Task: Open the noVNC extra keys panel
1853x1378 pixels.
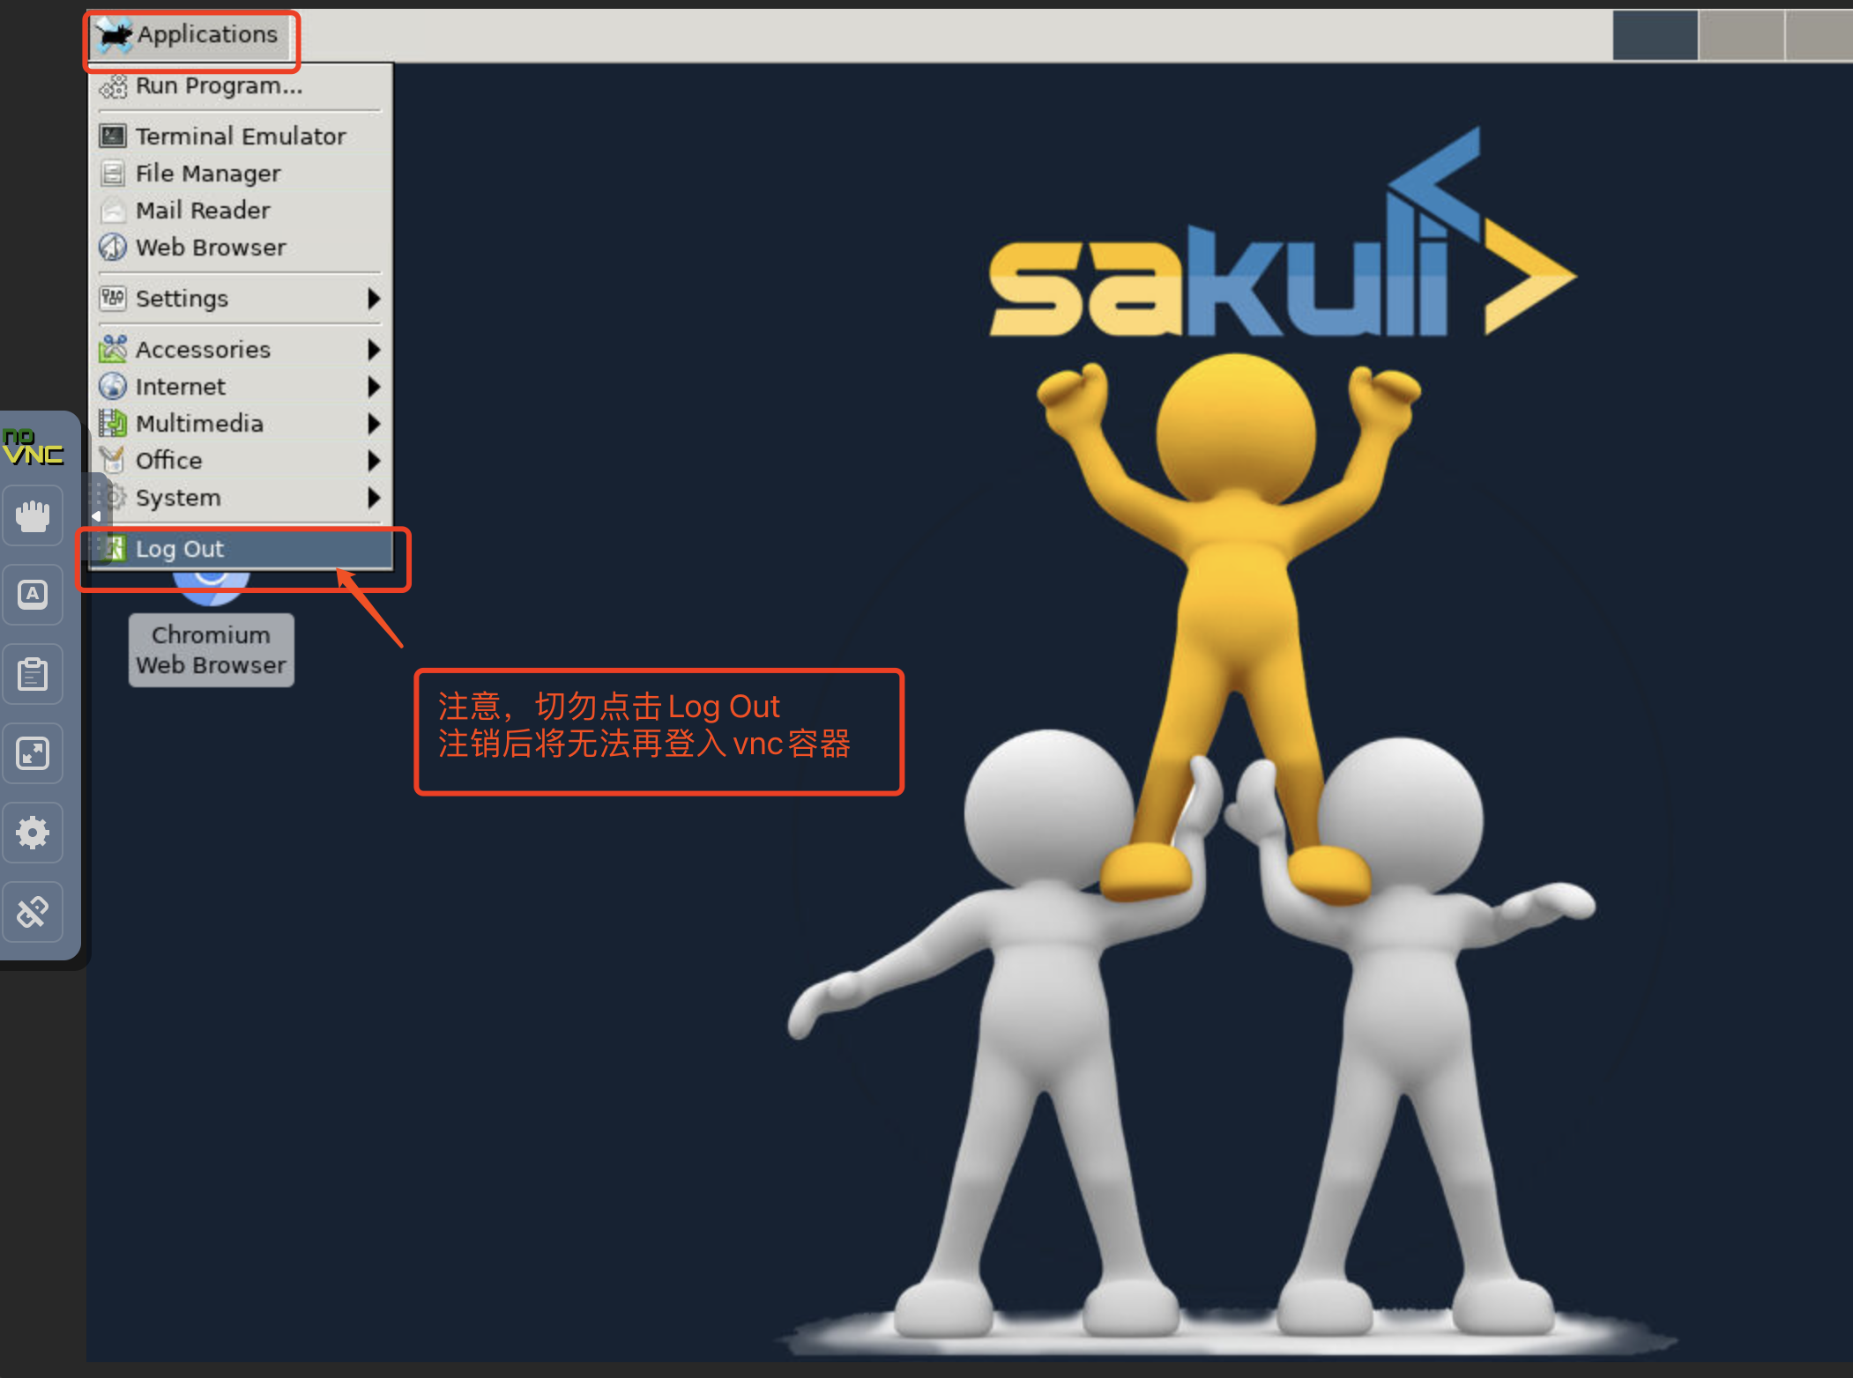Action: [x=33, y=595]
